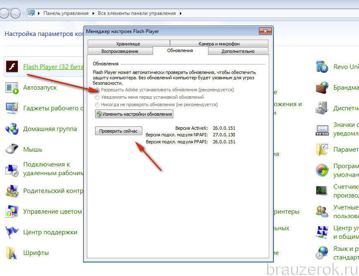Viewport: 359px width, 276px height.
Task: Click the Проверить сейчас button
Action: pyautogui.click(x=119, y=131)
